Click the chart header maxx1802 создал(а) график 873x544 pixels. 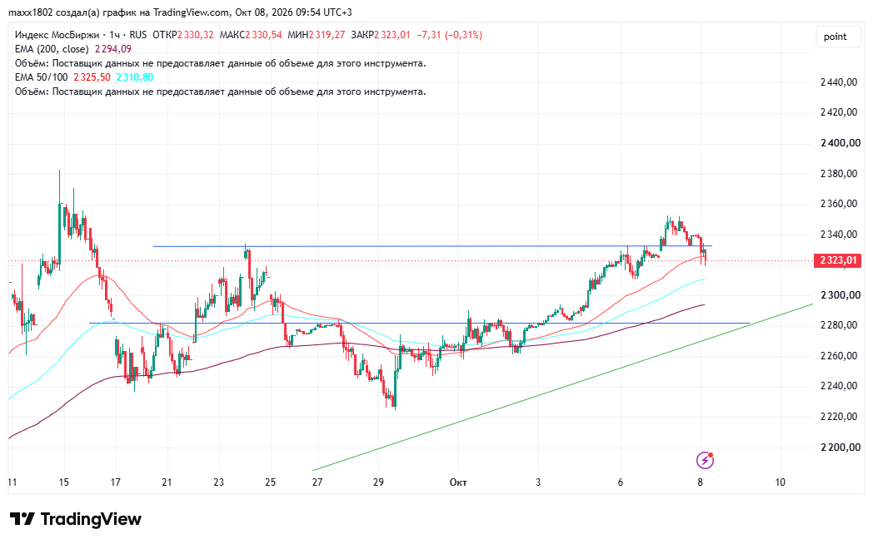coord(180,12)
